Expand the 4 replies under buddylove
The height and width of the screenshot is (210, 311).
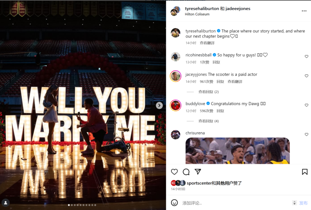[208, 121]
